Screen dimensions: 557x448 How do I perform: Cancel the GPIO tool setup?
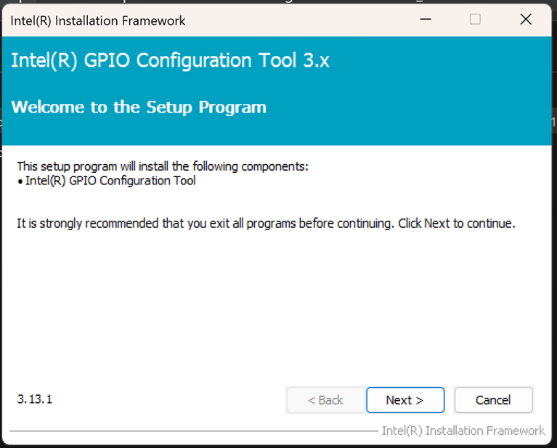click(x=493, y=400)
